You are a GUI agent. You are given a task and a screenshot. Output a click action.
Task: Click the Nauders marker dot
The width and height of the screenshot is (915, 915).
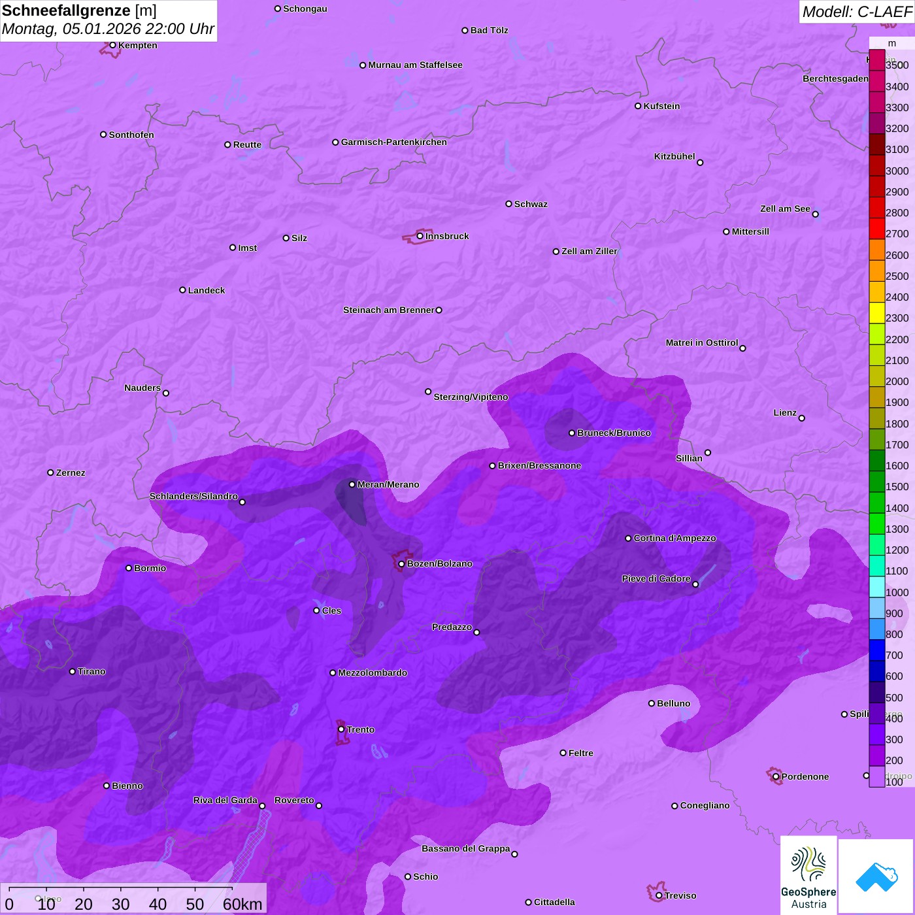coord(166,393)
